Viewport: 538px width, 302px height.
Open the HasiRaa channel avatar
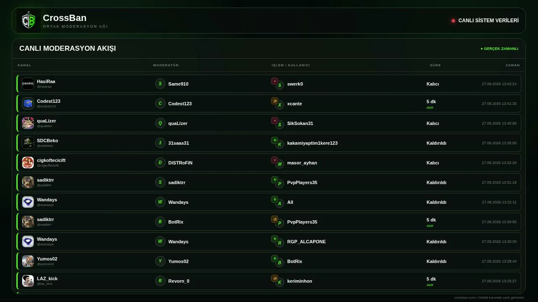coord(28,84)
